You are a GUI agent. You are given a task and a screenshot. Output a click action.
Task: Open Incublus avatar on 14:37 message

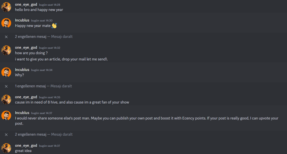[6, 116]
